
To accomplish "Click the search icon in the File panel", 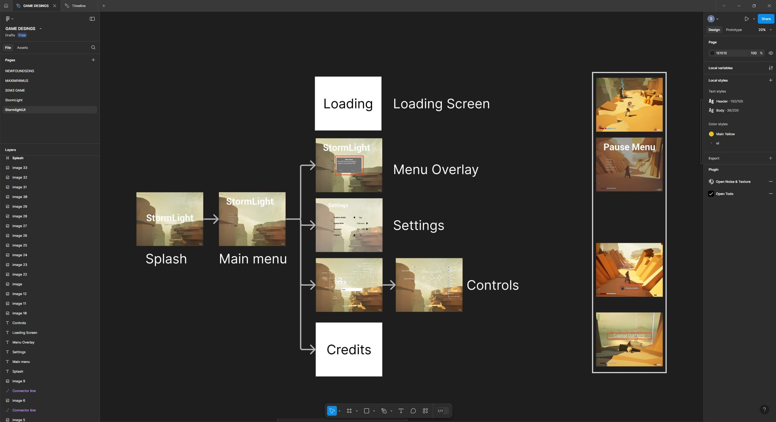I will [x=93, y=47].
